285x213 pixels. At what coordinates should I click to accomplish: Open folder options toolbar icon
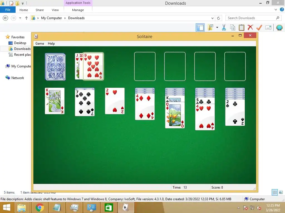[210, 27]
